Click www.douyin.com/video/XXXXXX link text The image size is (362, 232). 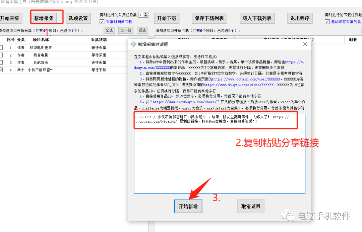[239, 85]
